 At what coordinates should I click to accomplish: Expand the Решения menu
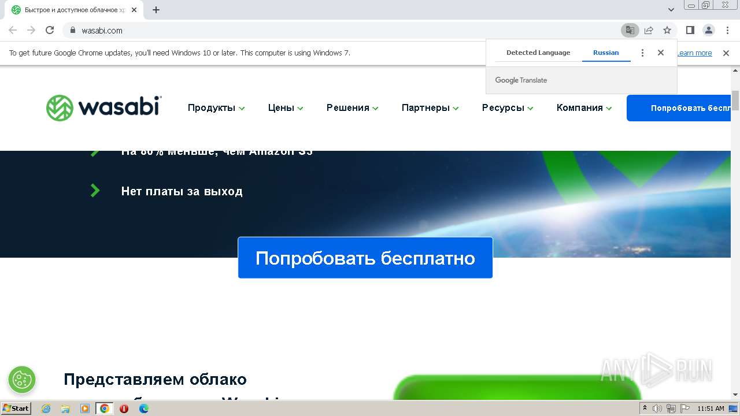point(353,108)
